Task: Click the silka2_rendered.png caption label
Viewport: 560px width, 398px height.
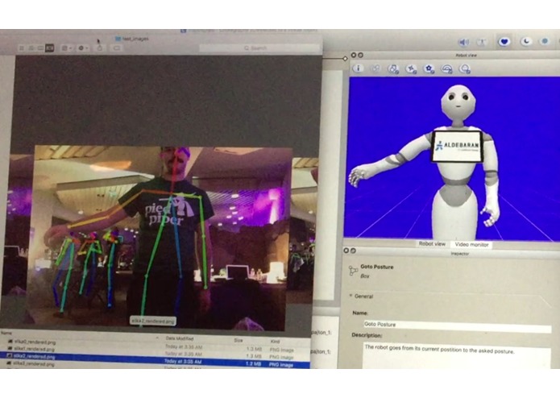Action: [153, 321]
